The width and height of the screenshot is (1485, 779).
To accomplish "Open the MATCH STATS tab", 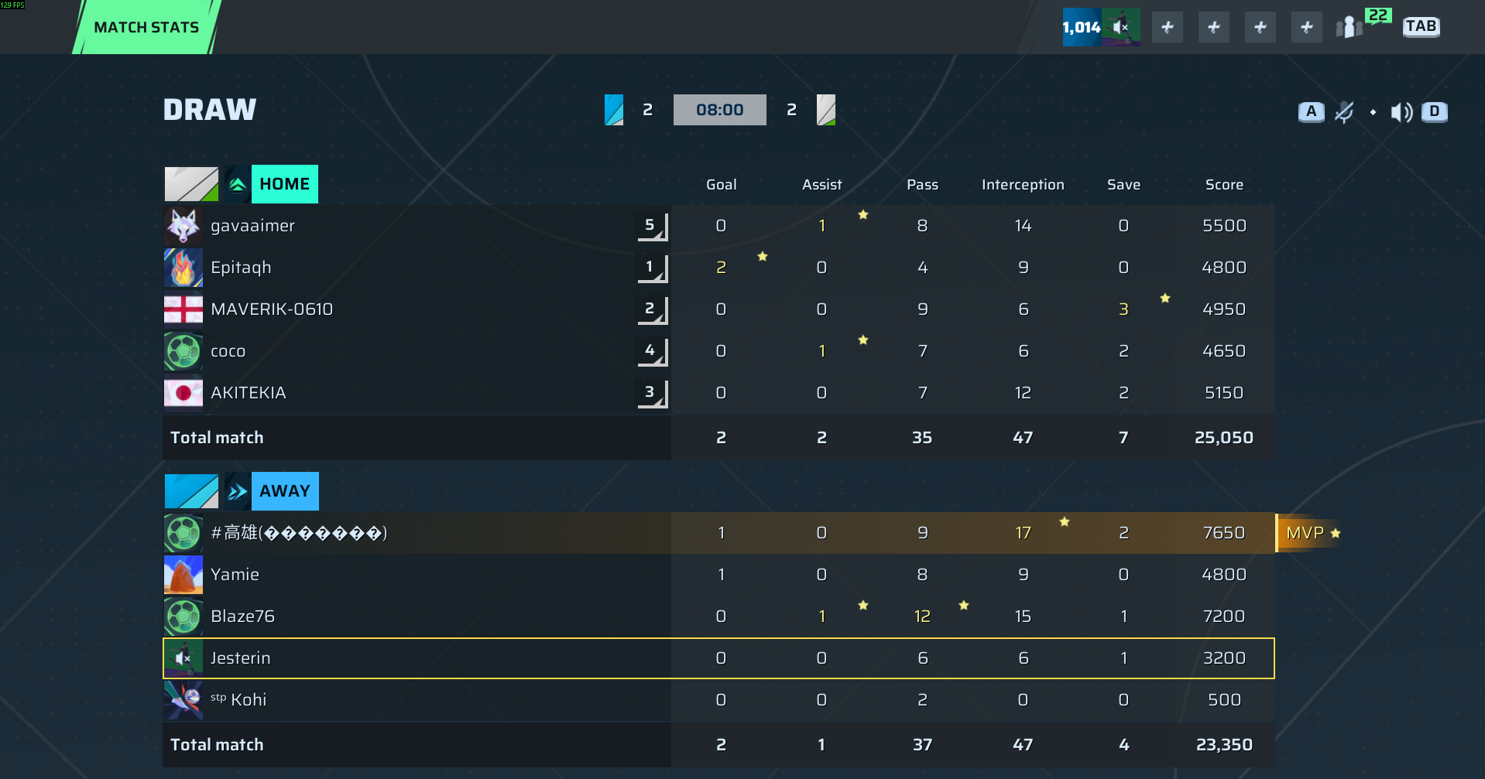I will pos(146,27).
